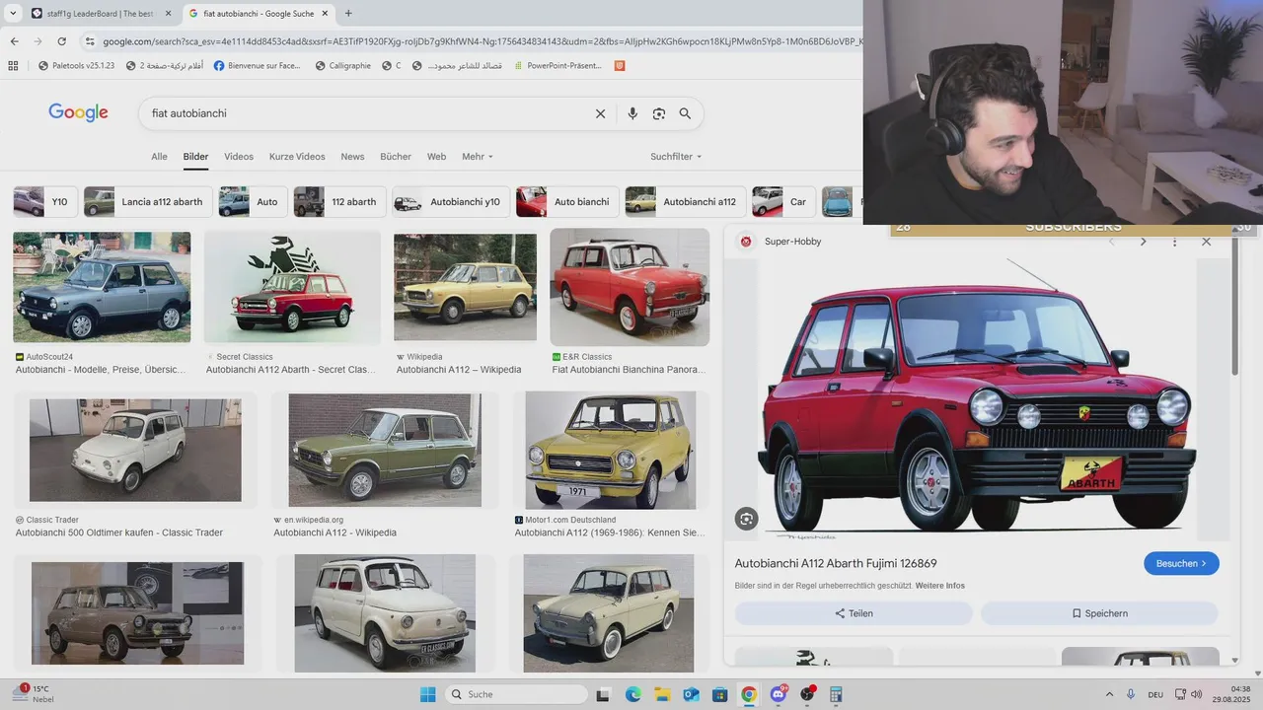The image size is (1263, 710).
Task: Click the tray microphone icon
Action: click(1131, 694)
